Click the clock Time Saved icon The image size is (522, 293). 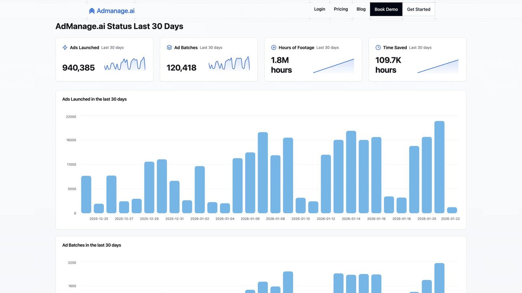click(378, 48)
